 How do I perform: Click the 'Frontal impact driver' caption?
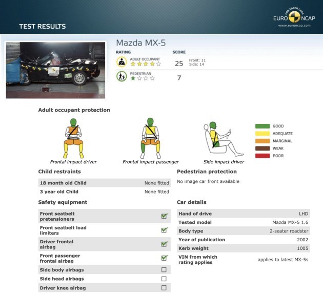pos(73,162)
